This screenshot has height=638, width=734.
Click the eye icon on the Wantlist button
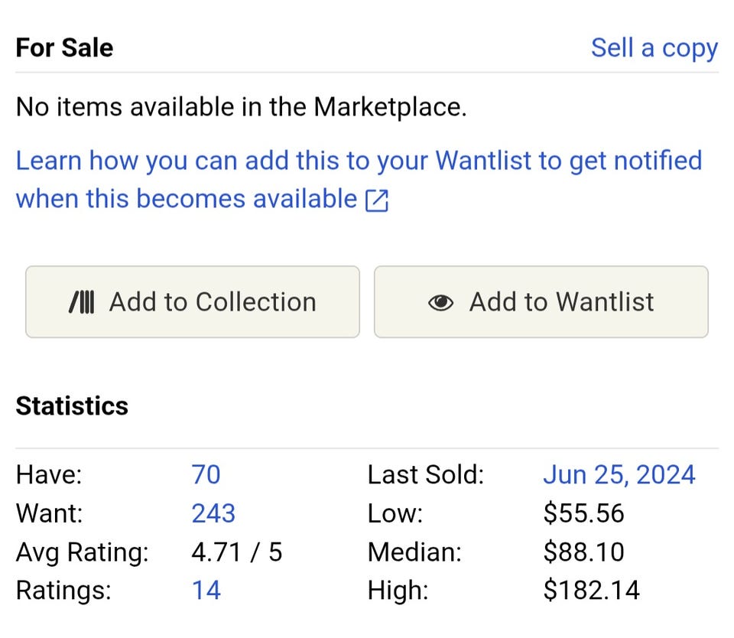pos(440,302)
